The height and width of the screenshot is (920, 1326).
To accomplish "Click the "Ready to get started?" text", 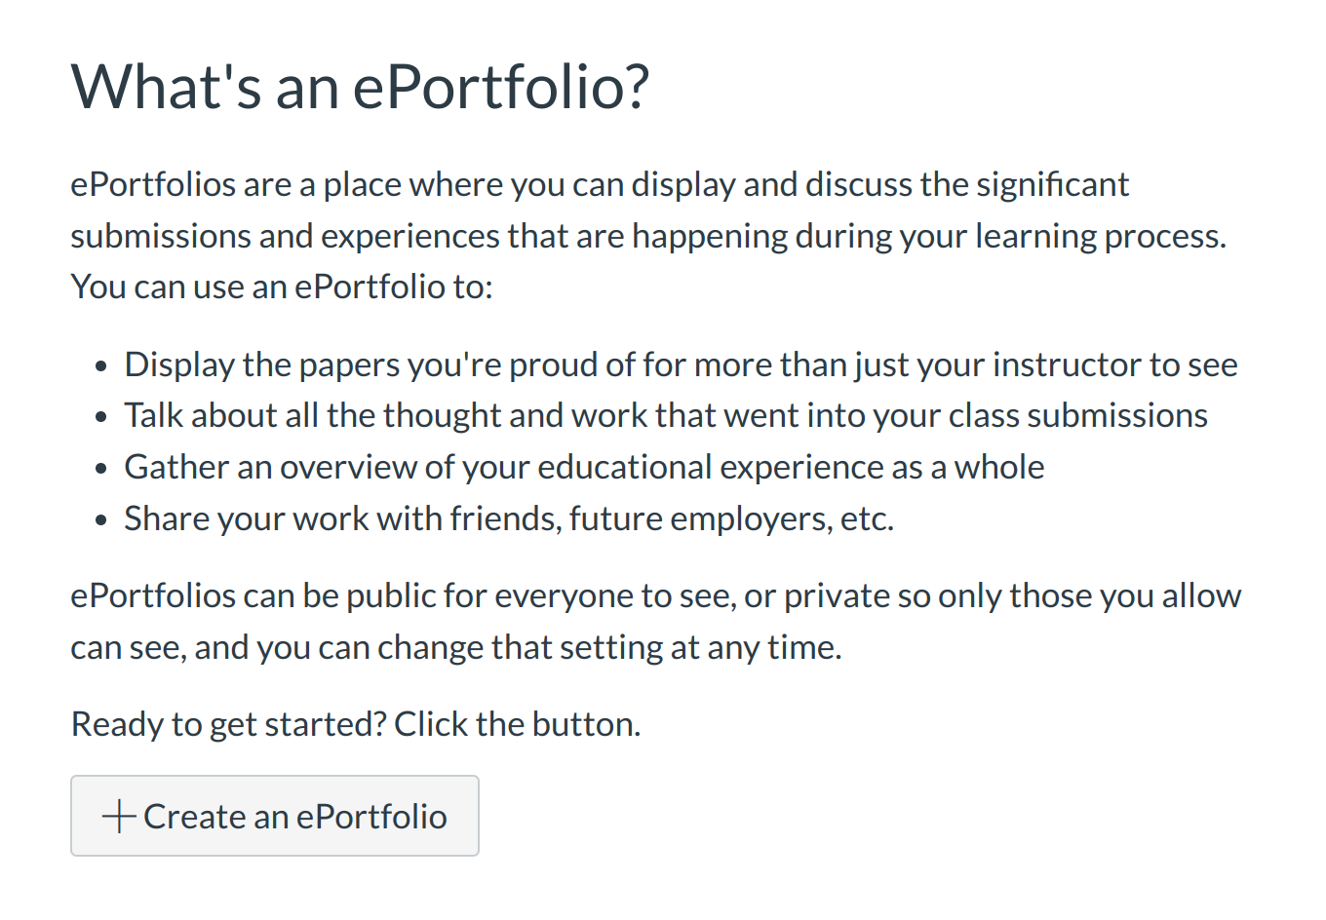I will click(x=229, y=724).
